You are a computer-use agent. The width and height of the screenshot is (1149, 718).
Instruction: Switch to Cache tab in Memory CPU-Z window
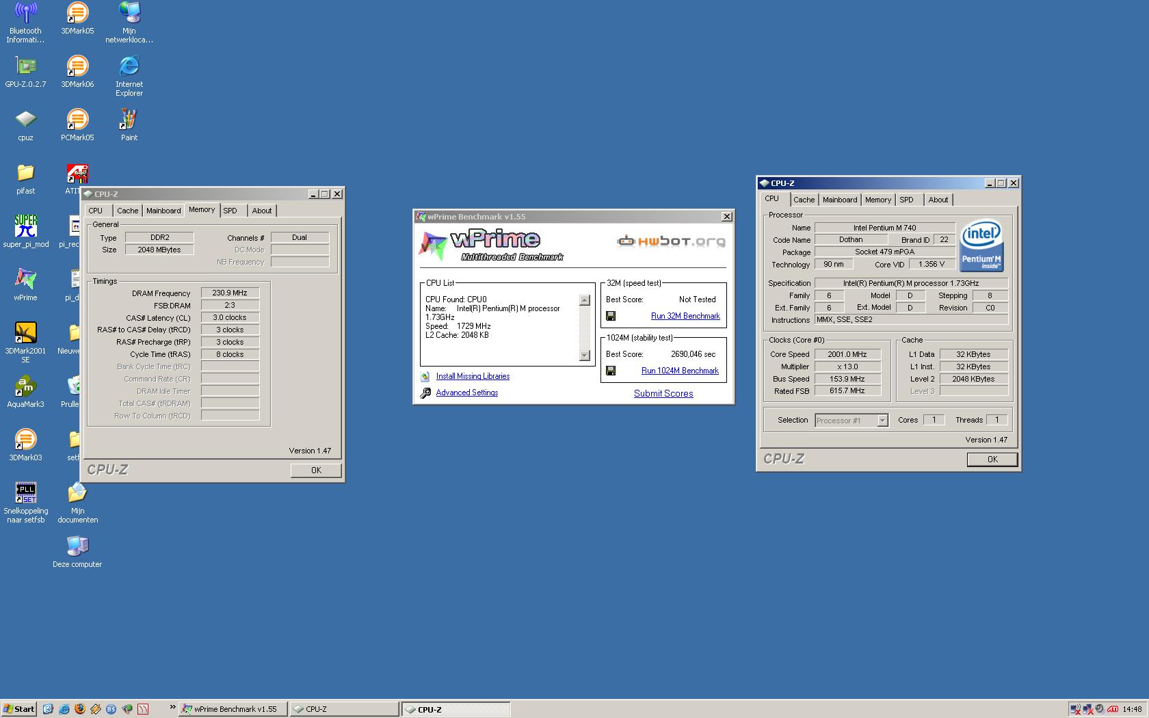point(127,211)
